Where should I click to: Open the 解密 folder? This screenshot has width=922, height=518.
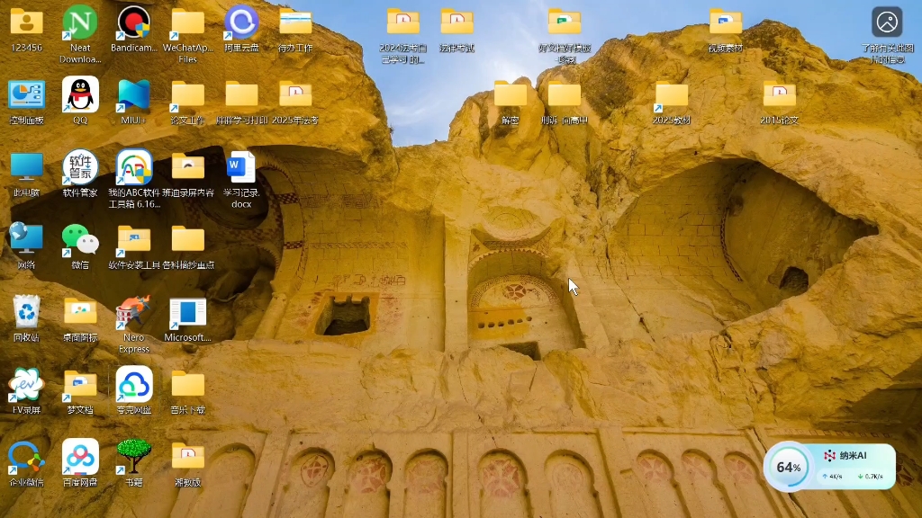tap(511, 94)
